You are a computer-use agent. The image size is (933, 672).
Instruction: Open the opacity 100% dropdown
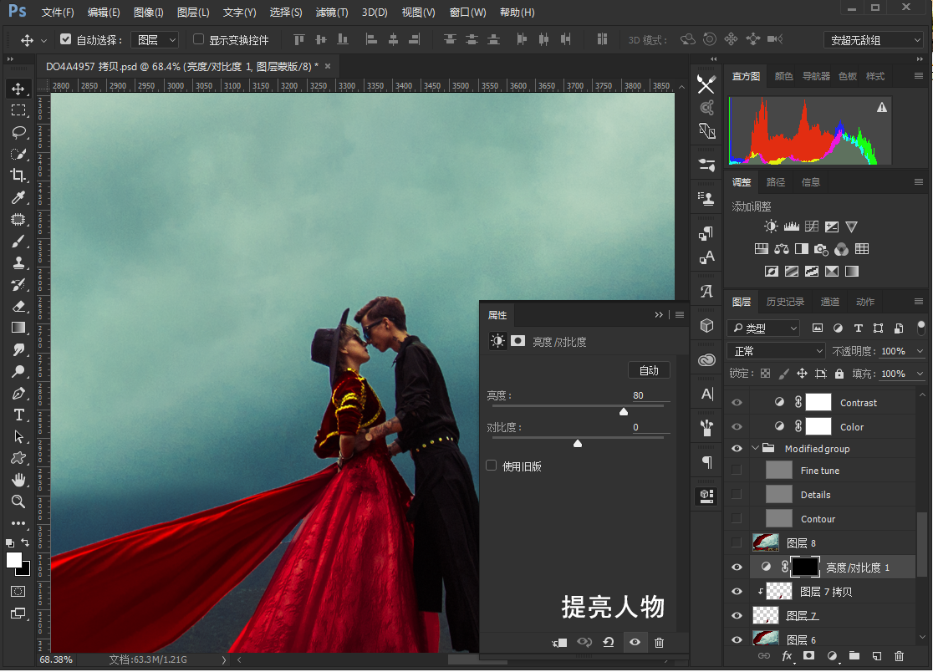tap(920, 351)
